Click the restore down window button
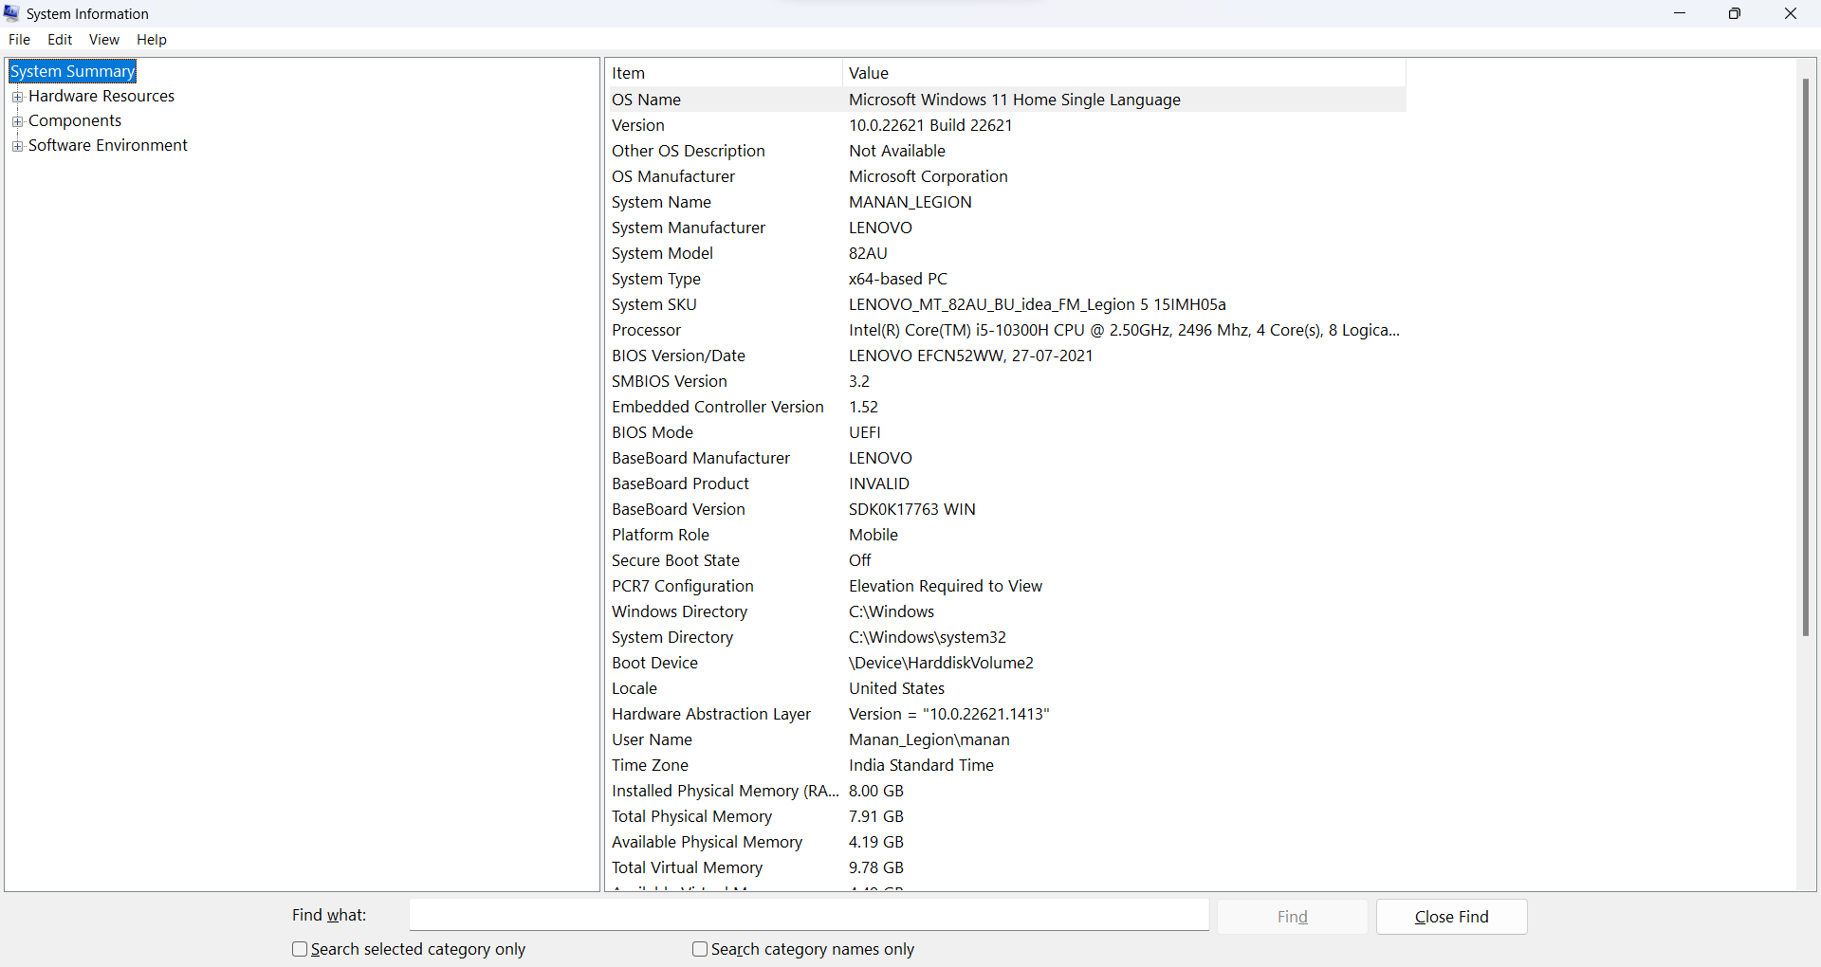The image size is (1821, 967). tap(1735, 13)
